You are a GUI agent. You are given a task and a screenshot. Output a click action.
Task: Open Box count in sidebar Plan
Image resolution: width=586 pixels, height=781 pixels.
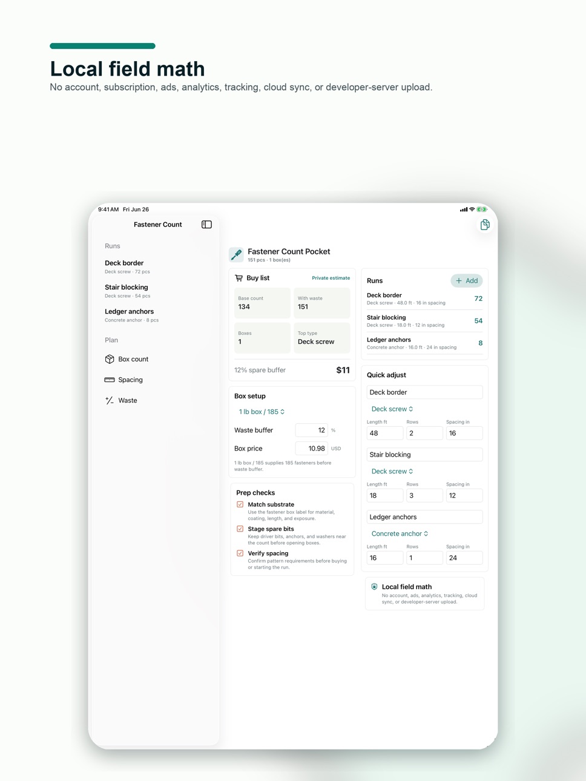(x=127, y=359)
